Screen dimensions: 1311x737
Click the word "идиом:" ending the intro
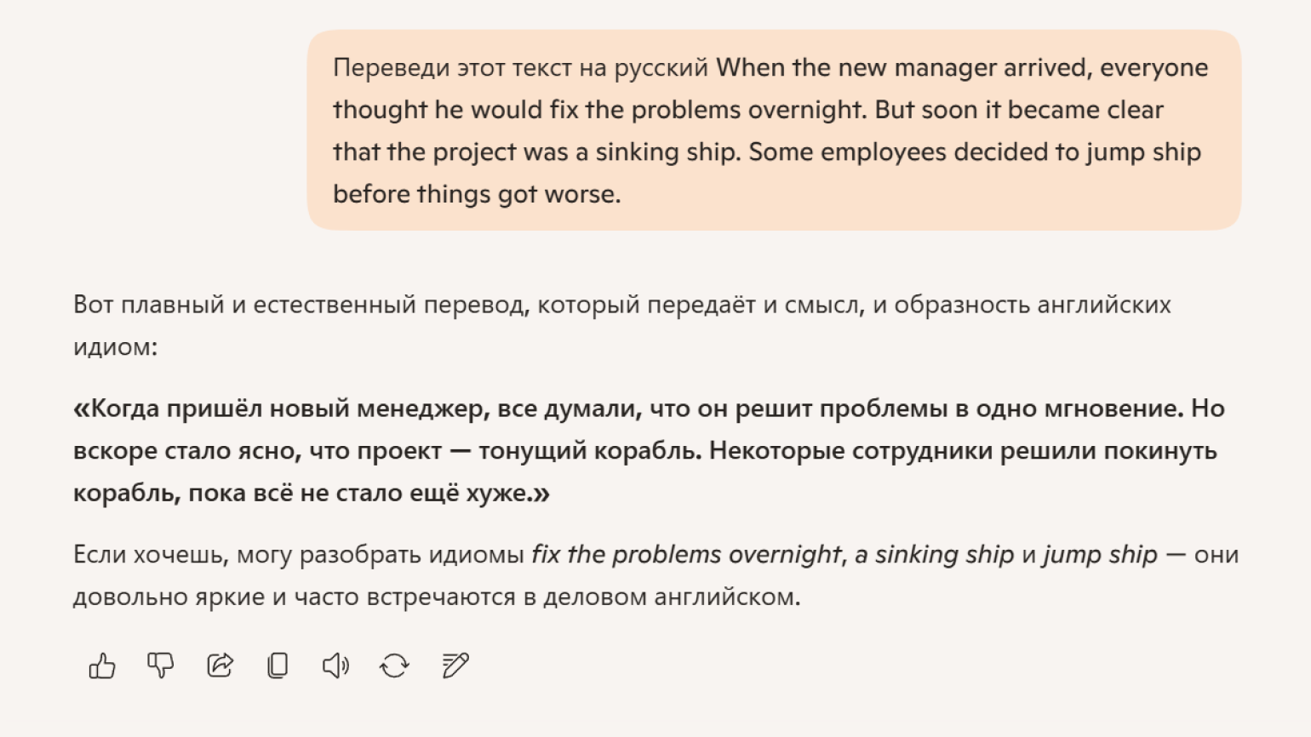[x=115, y=347]
